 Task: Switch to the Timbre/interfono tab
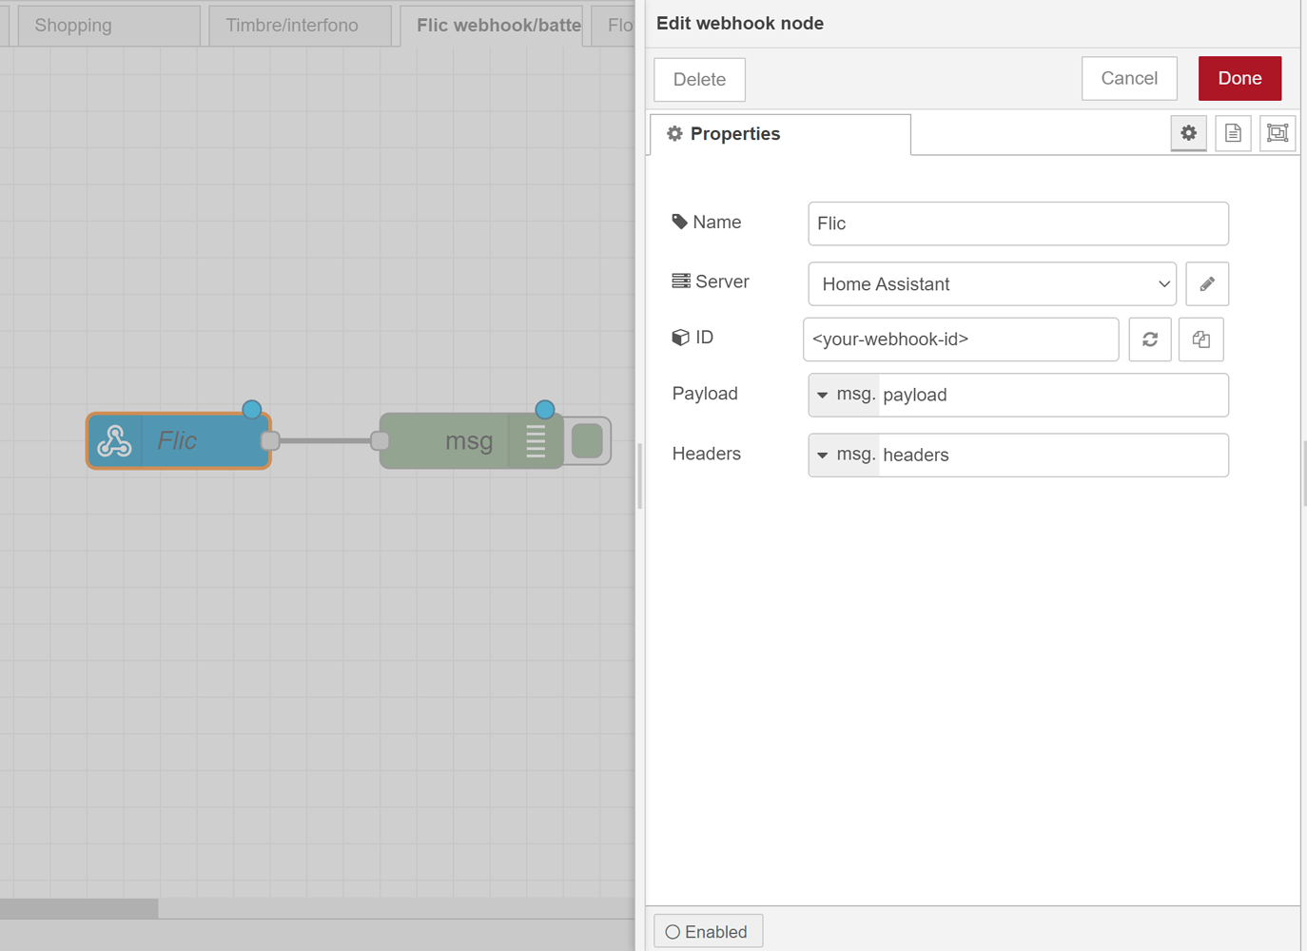click(x=300, y=26)
